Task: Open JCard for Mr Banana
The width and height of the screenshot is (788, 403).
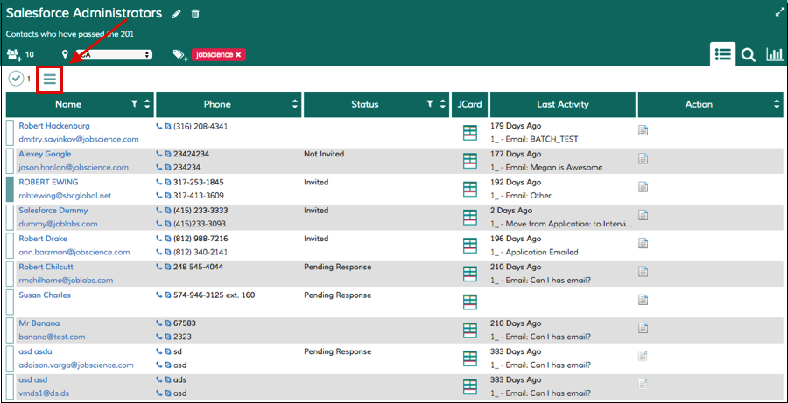Action: [469, 330]
